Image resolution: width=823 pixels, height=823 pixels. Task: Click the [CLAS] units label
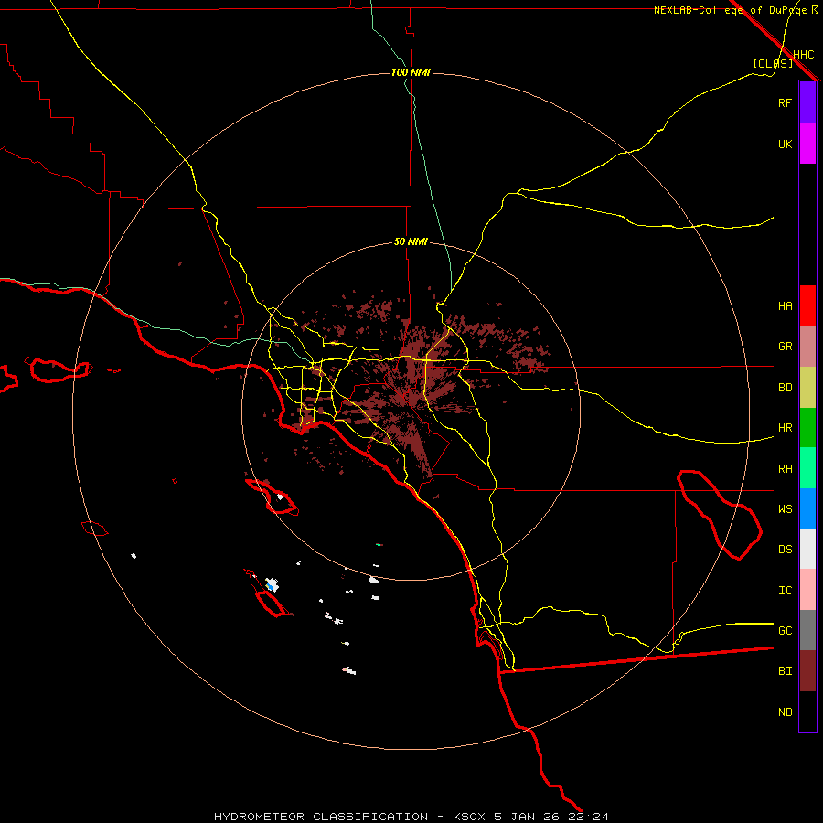coord(773,63)
